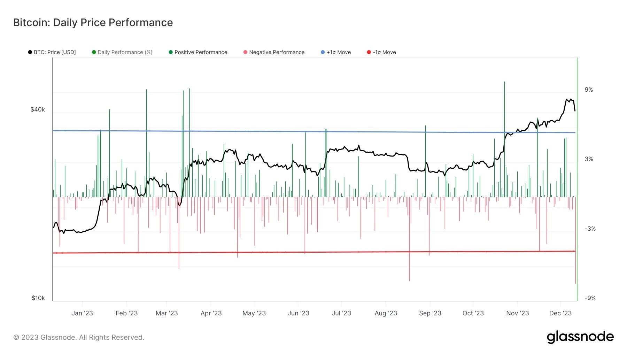Click the $40k price axis label
The width and height of the screenshot is (627, 353).
coord(38,109)
